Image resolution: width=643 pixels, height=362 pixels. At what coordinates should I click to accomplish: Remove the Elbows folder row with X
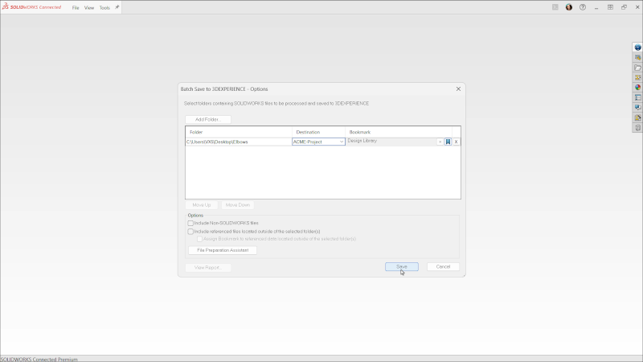(x=457, y=142)
